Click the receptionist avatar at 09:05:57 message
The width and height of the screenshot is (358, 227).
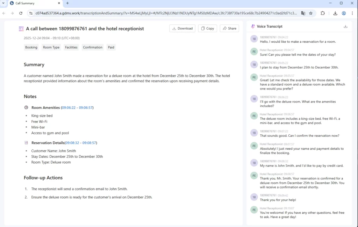coord(254,77)
